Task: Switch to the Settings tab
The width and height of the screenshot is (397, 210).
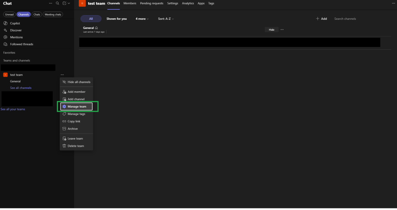Action: click(173, 3)
